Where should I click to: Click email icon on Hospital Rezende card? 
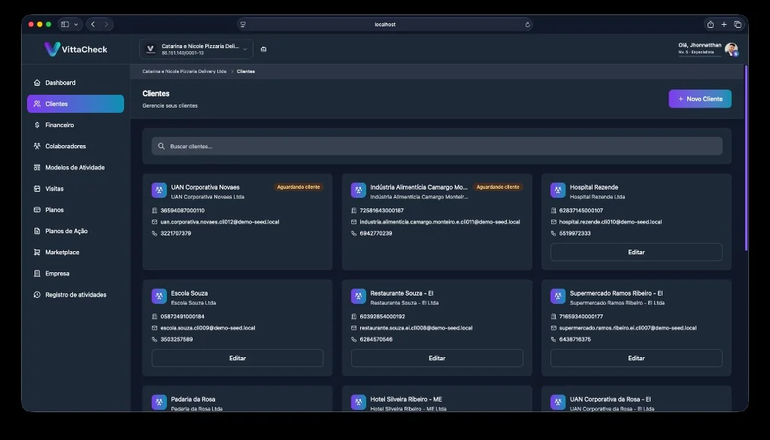[553, 222]
